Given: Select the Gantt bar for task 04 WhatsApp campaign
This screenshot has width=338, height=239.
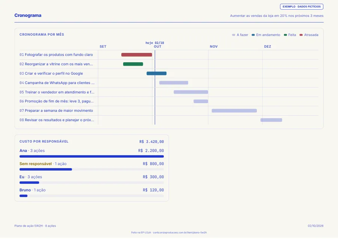Looking at the screenshot, I should point(174,83).
